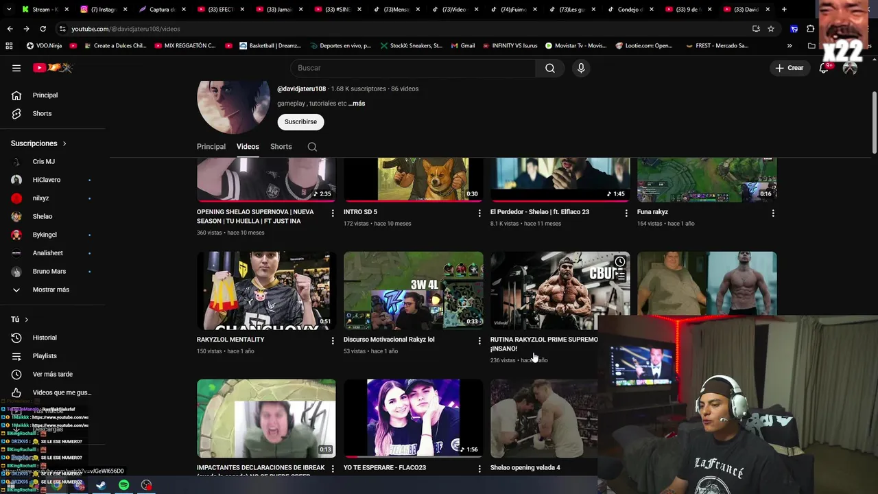Play YO TE ESPERARE - FLACO23 thumbnail
The image size is (878, 494).
click(x=413, y=418)
